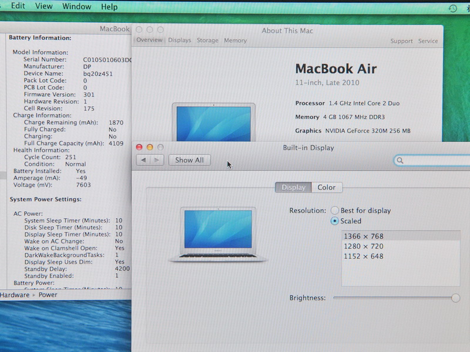Image resolution: width=470 pixels, height=352 pixels.
Task: Close the Built-in Display window
Action: pos(139,147)
